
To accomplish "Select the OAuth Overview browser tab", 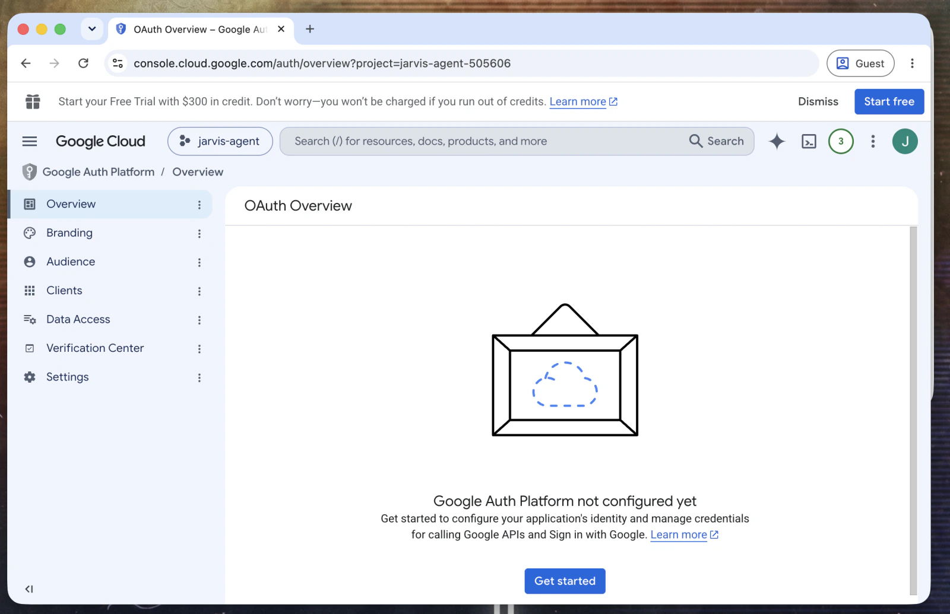I will click(201, 29).
